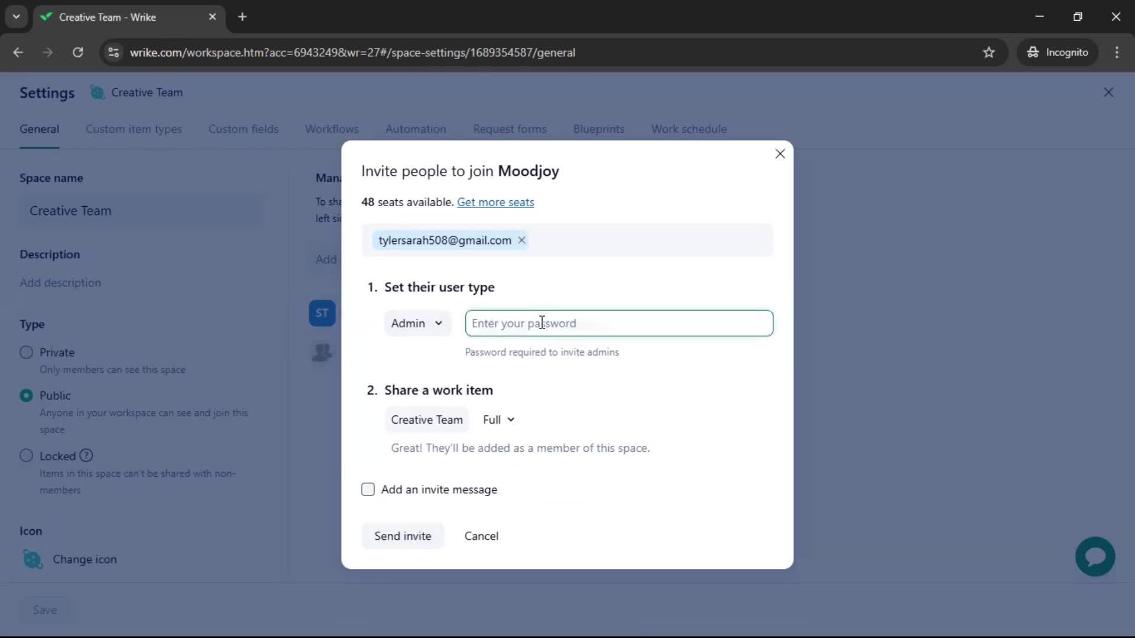The width and height of the screenshot is (1135, 638).
Task: Go to Request forms tab
Action: point(510,129)
